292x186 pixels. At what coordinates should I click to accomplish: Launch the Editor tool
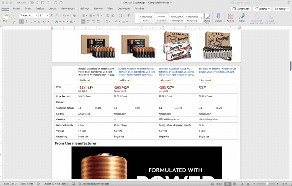[242, 18]
